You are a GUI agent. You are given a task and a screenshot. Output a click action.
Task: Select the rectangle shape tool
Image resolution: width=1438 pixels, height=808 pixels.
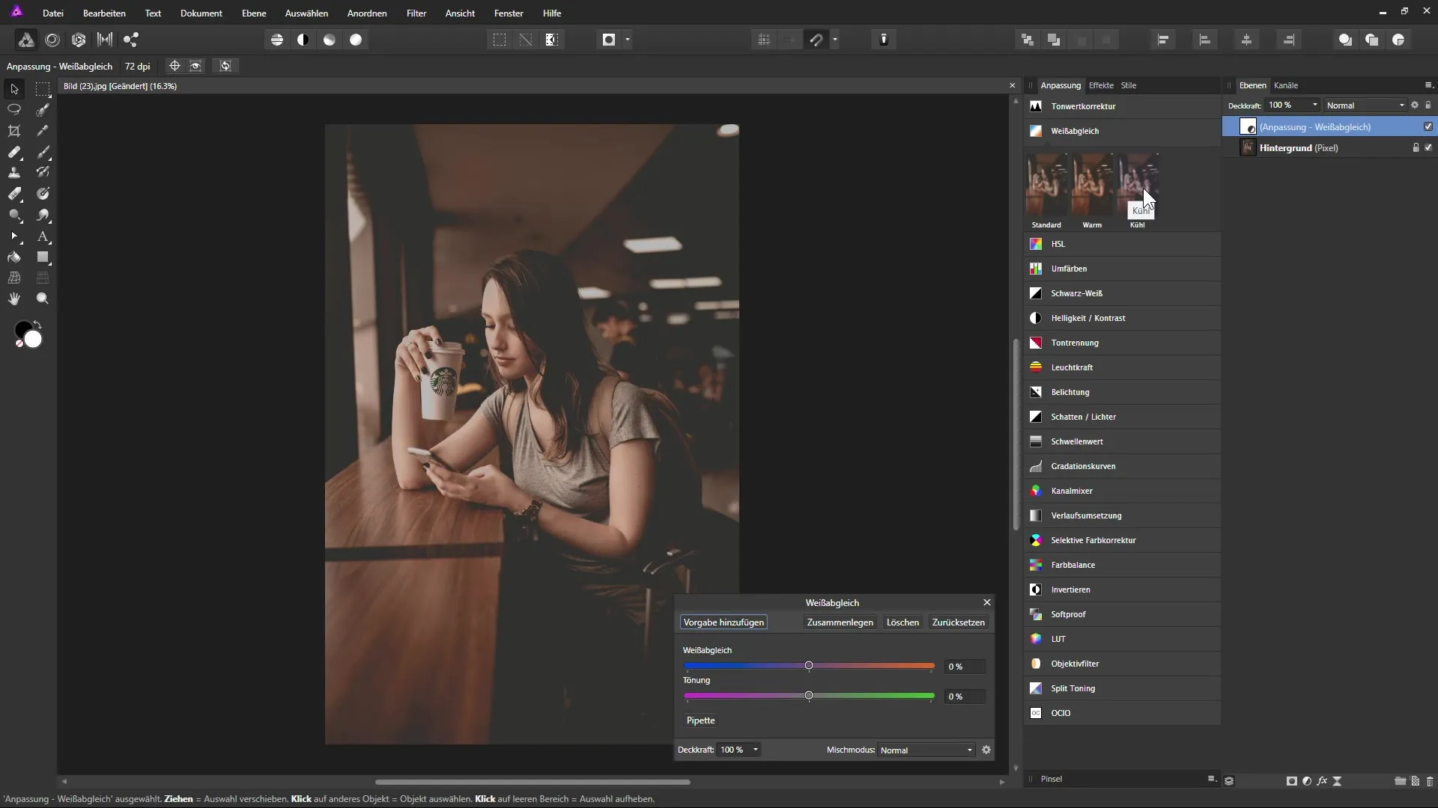click(x=43, y=257)
